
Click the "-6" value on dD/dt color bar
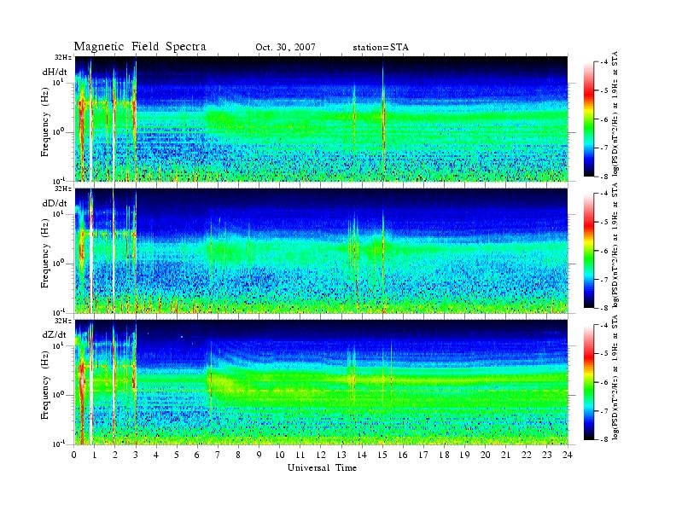click(x=604, y=251)
